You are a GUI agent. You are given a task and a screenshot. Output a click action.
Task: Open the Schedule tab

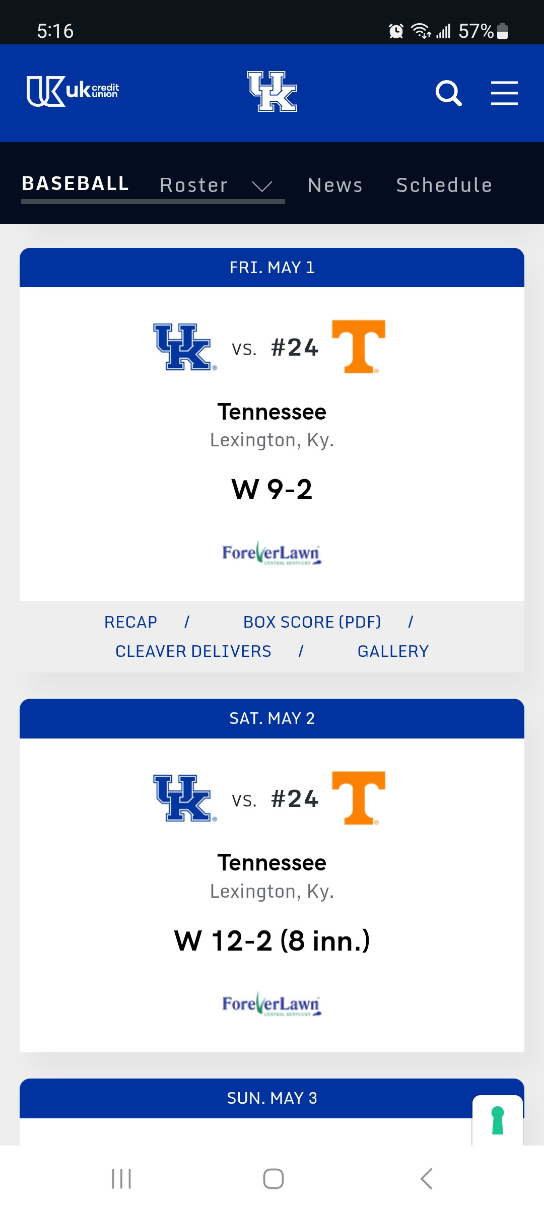pyautogui.click(x=444, y=185)
